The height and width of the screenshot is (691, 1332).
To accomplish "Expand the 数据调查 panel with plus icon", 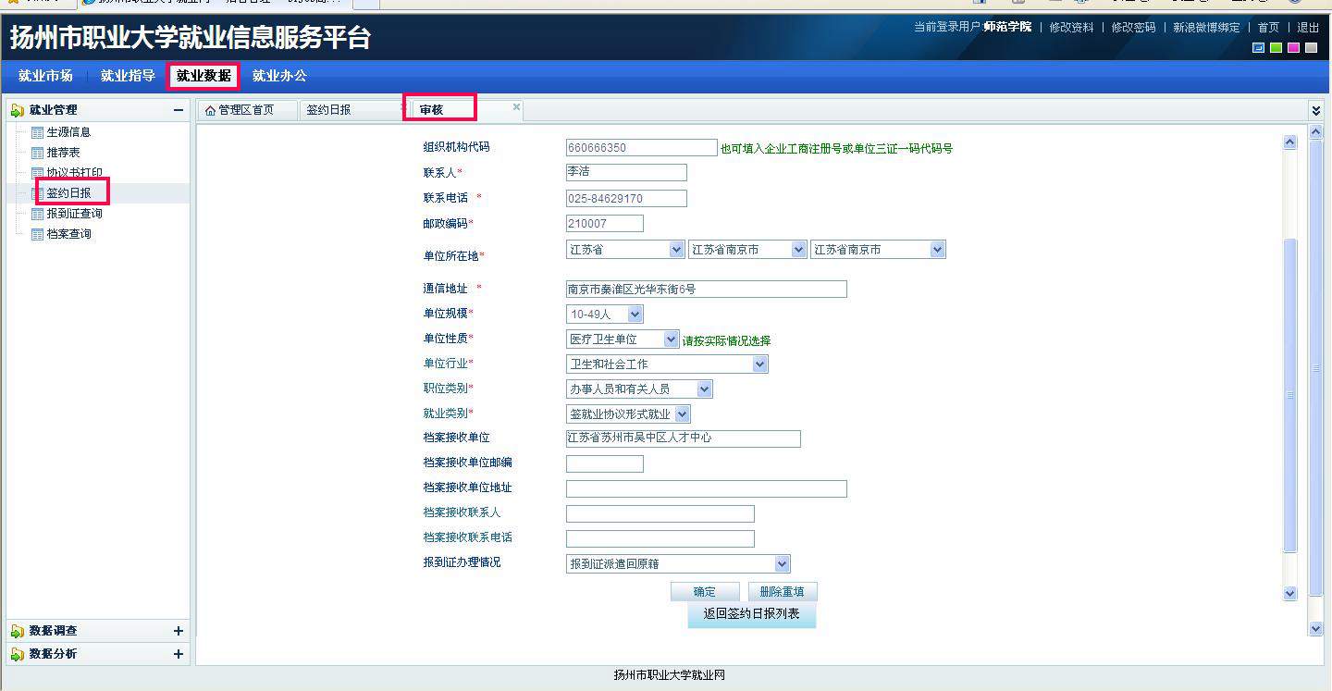I will pyautogui.click(x=179, y=631).
